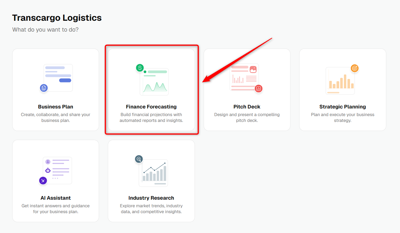This screenshot has height=233, width=400.
Task: Select the green dollar sign icon
Action: click(x=140, y=68)
